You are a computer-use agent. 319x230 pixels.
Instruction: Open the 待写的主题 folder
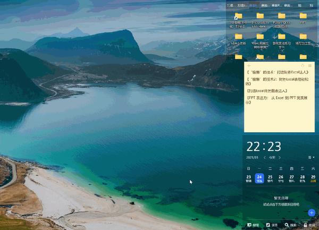pyautogui.click(x=303, y=39)
